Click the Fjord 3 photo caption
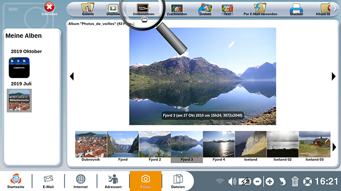This screenshot has width=341, height=191. 203,116
